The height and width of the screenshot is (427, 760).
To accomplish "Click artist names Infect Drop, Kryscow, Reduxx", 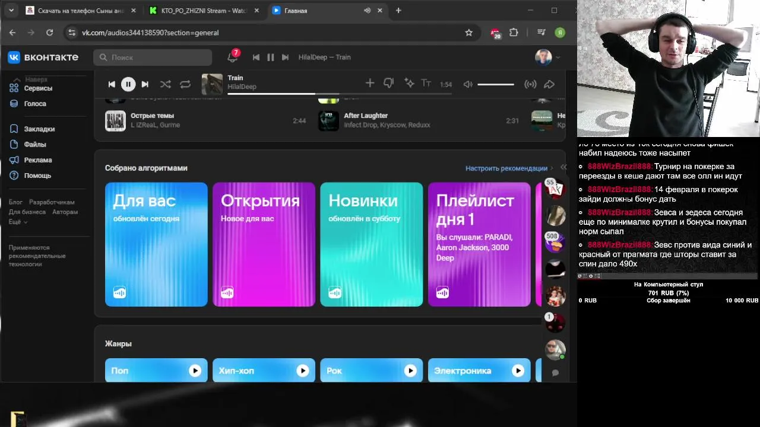I will click(387, 125).
